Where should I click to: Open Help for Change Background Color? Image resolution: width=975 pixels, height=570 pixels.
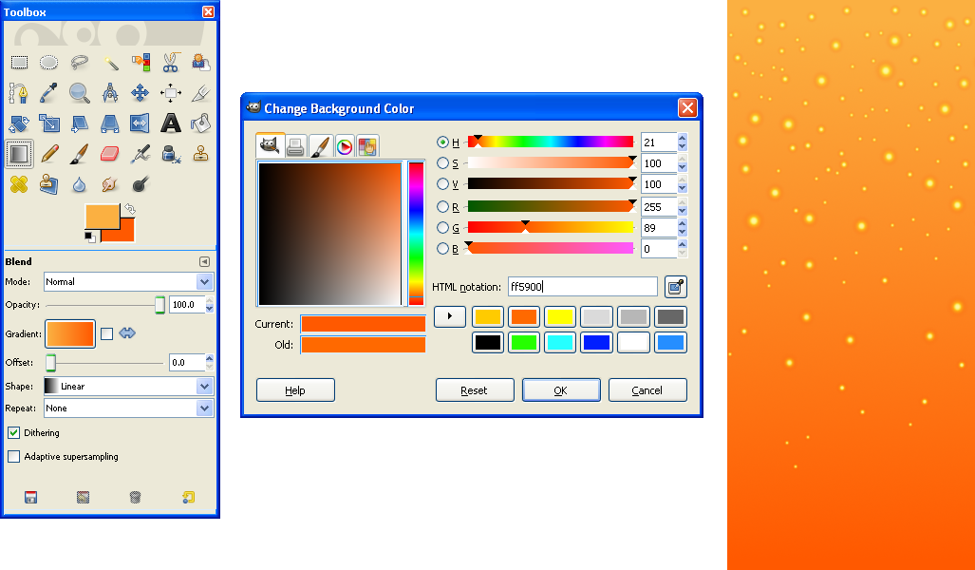295,390
